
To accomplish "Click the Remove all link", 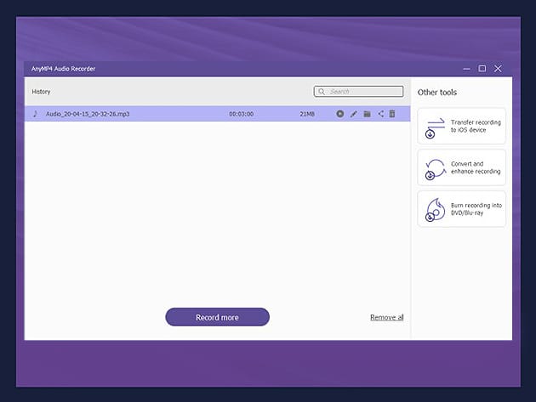I will tap(386, 317).
